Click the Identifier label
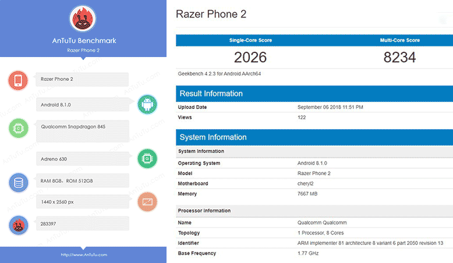The width and height of the screenshot is (453, 263). (188, 243)
